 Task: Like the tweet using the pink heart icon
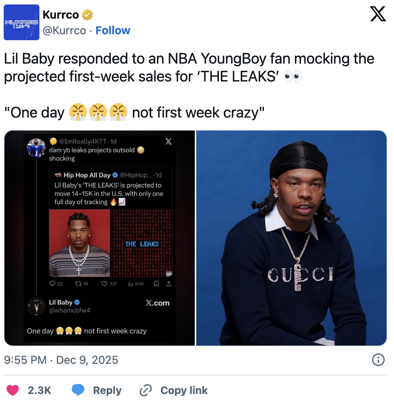tap(13, 390)
